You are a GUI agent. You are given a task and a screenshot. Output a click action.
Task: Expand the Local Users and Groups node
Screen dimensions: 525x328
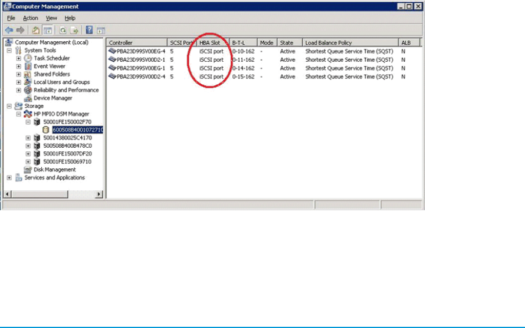19,82
